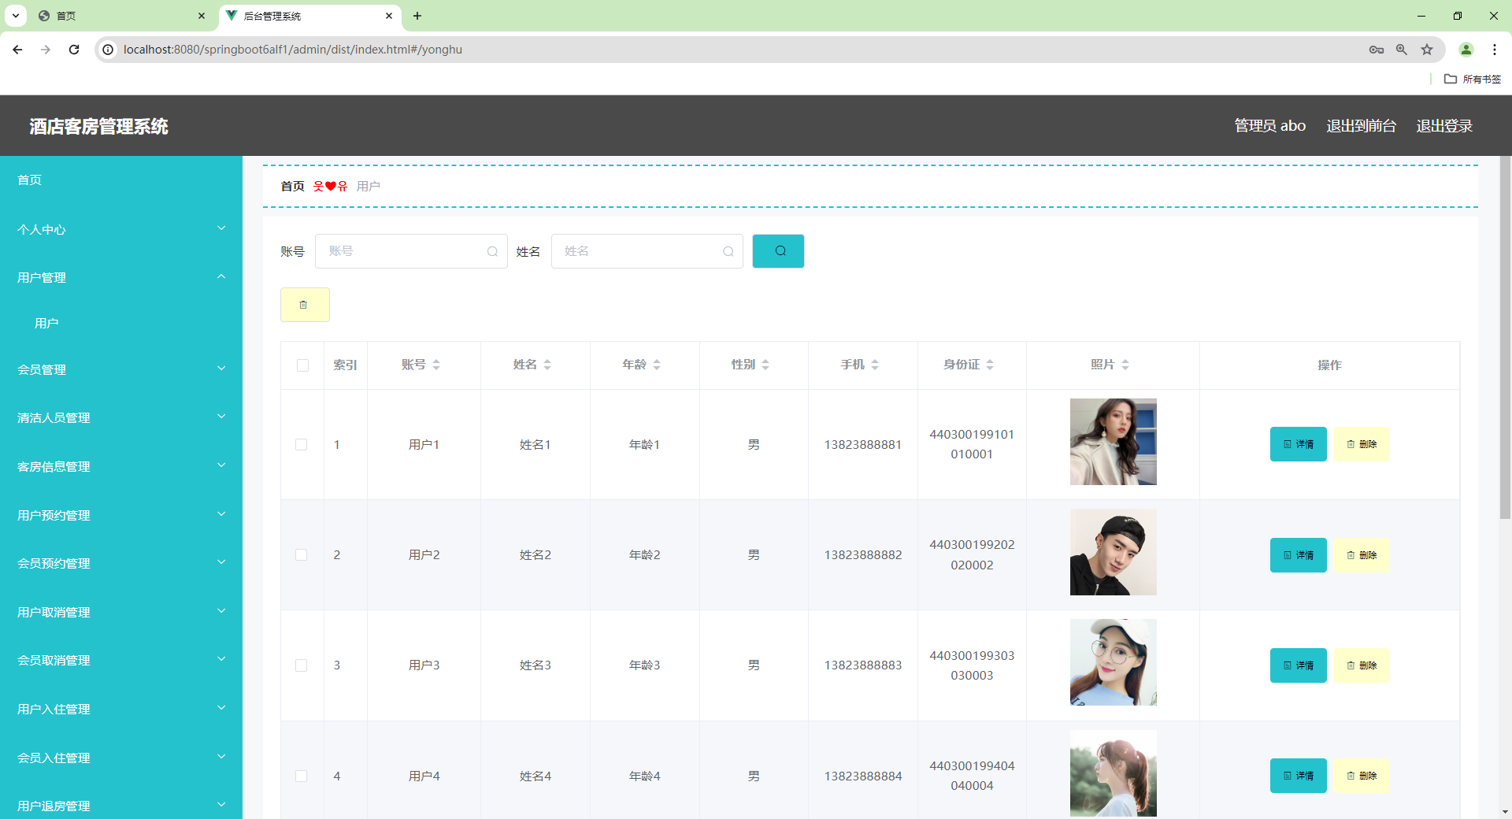Click the teal magnifier search button
1512x819 pixels.
[778, 250]
